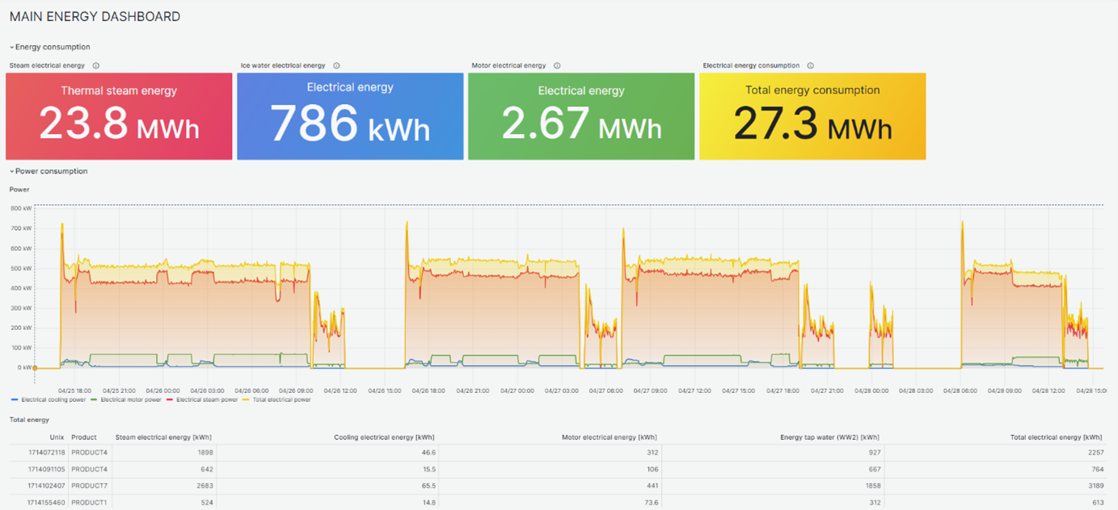Click the info icon beside Ice water electrical energy

336,66
